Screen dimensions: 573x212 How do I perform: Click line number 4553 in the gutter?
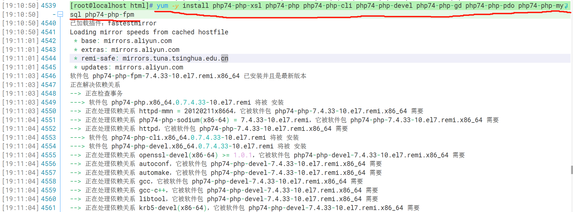pyautogui.click(x=49, y=138)
